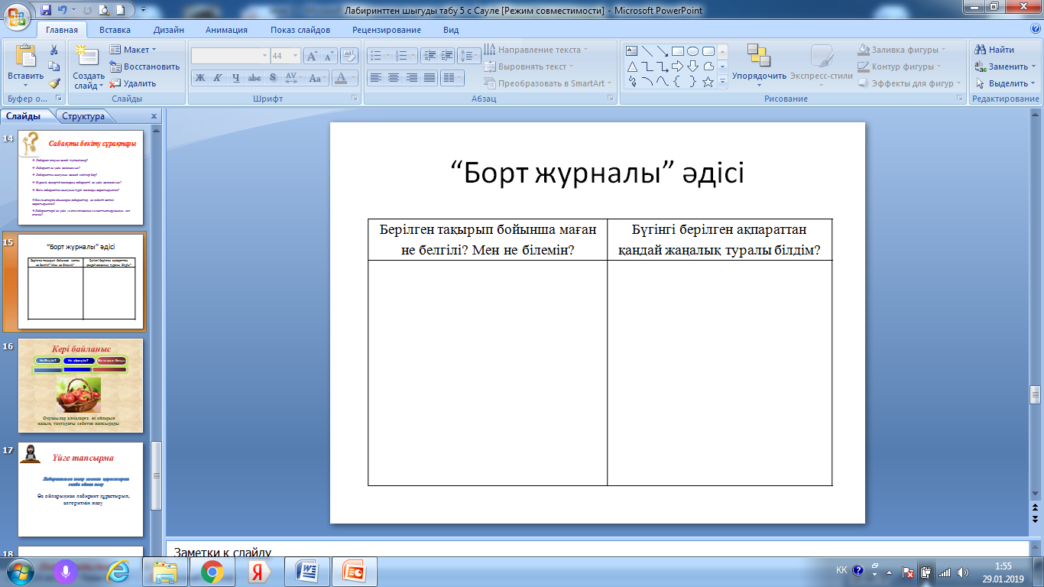Viewport: 1044px width, 587px height.
Task: Align text to the right
Action: click(412, 77)
